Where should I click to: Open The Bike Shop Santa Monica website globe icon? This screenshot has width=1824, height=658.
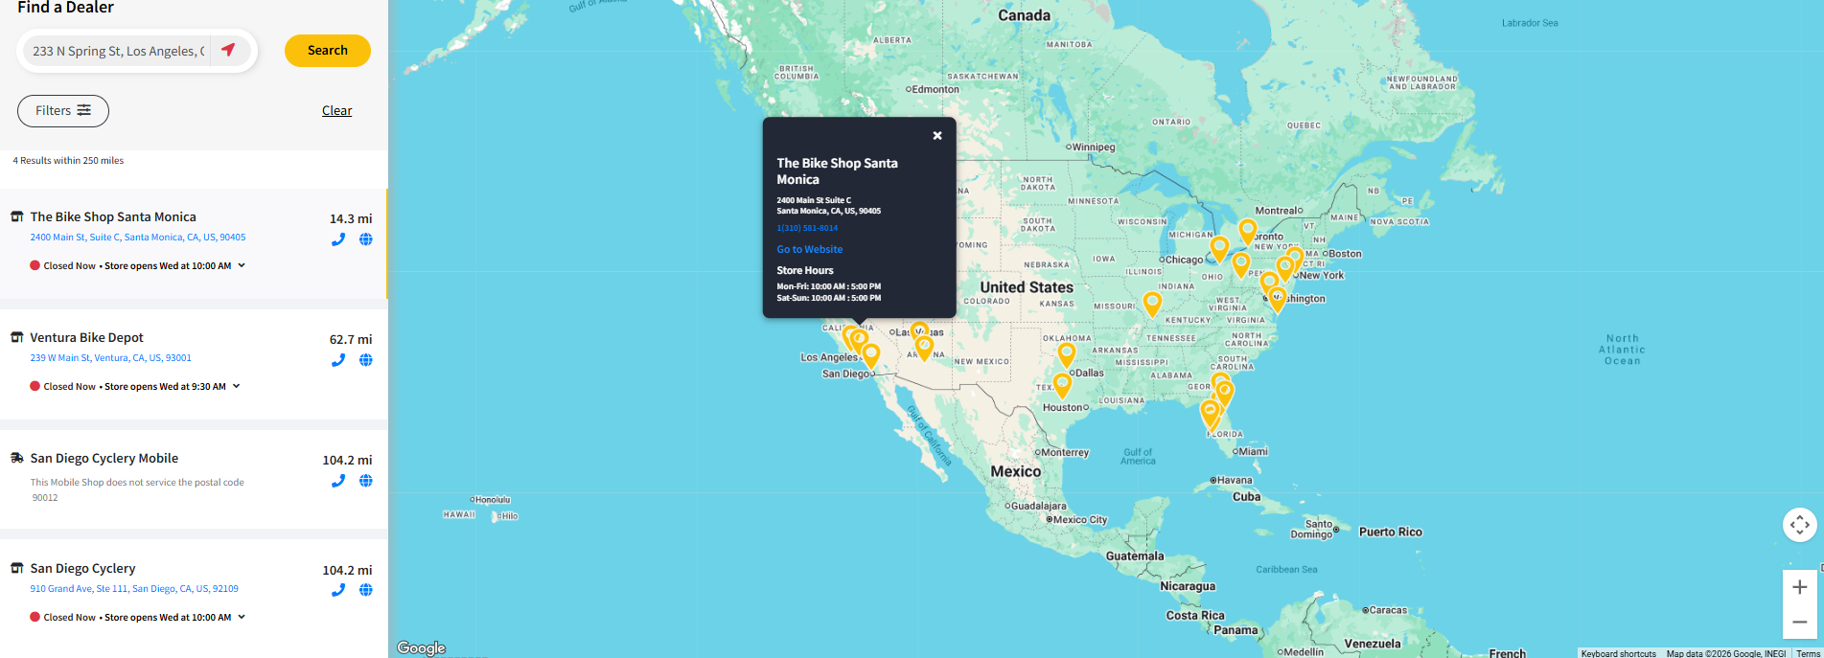click(365, 238)
